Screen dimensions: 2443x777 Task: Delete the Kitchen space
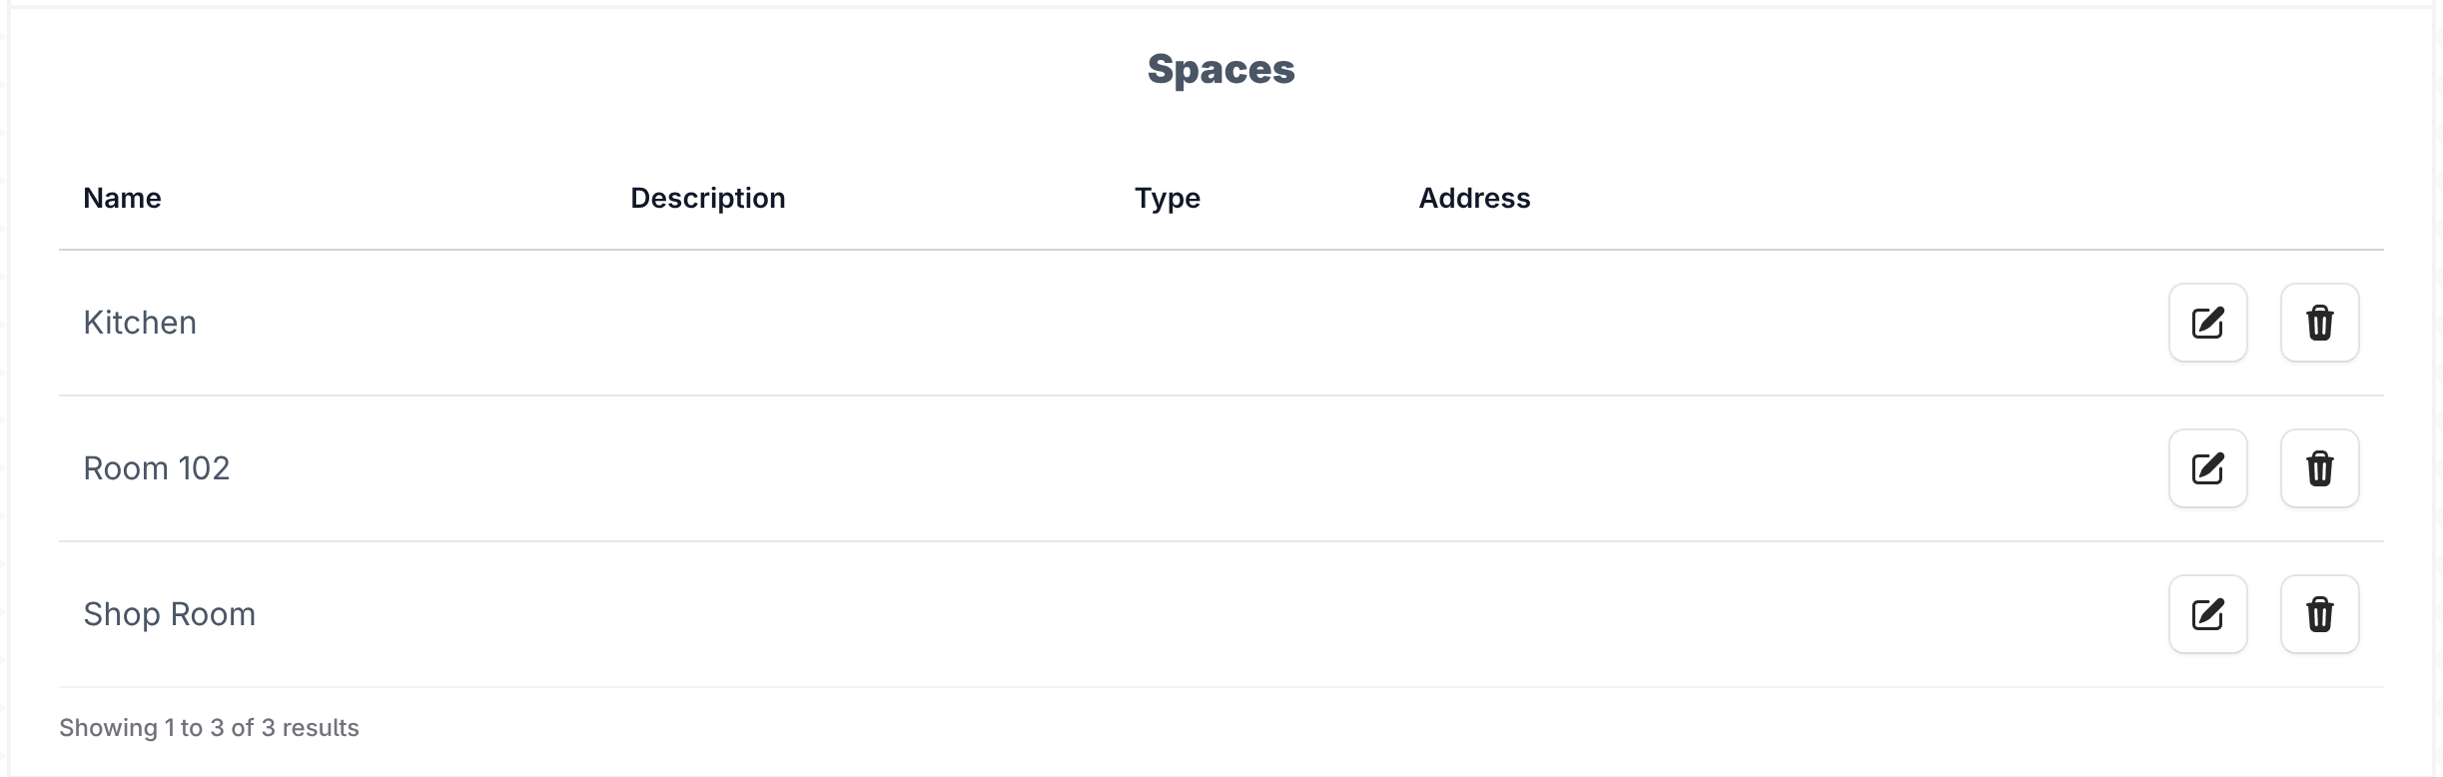(x=2319, y=323)
